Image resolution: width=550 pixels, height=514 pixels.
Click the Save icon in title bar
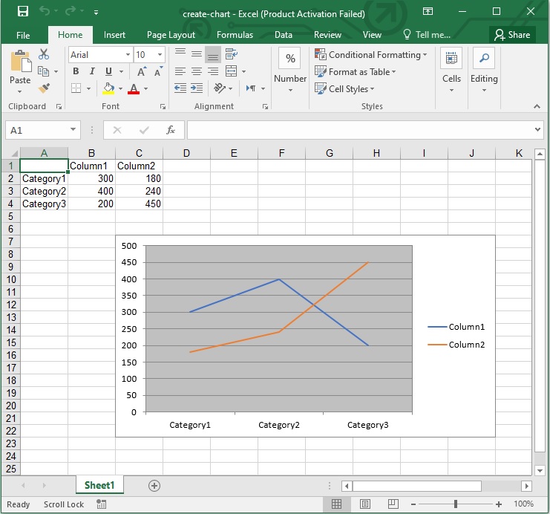(x=22, y=13)
